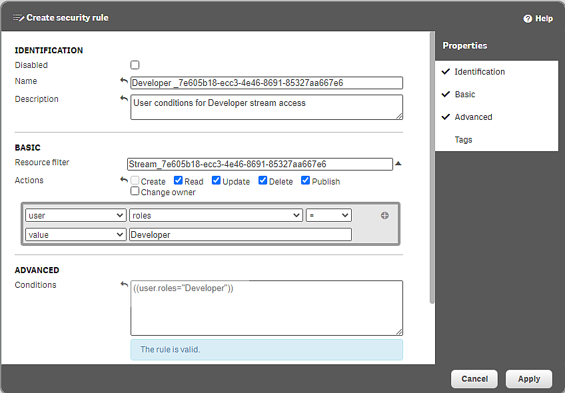Click the checkmark beside Identification
The height and width of the screenshot is (393, 565).
445,71
